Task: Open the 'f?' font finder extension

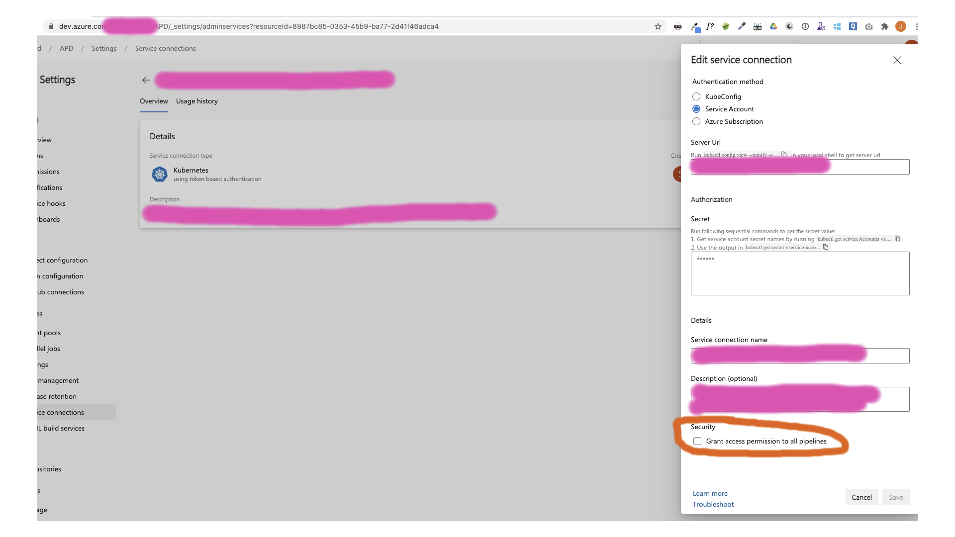Action: point(710,26)
